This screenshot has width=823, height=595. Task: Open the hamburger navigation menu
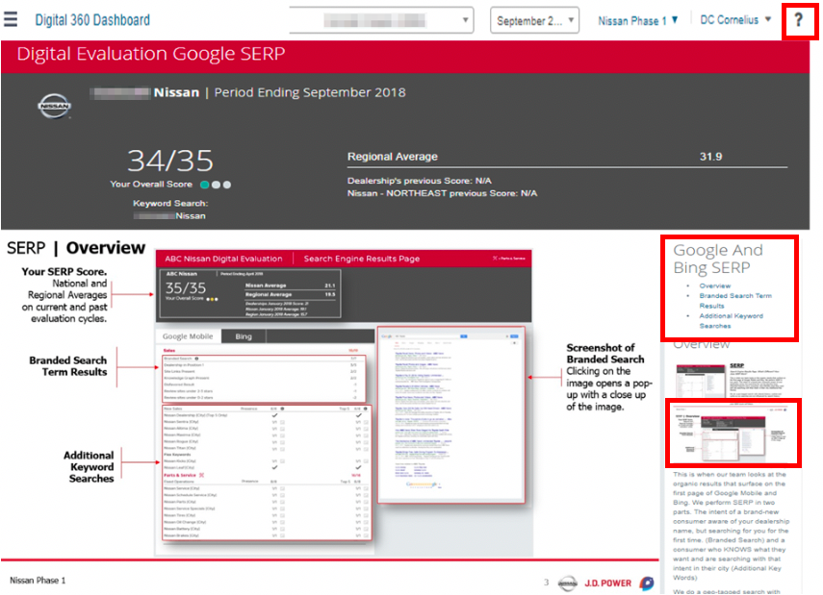click(x=11, y=19)
